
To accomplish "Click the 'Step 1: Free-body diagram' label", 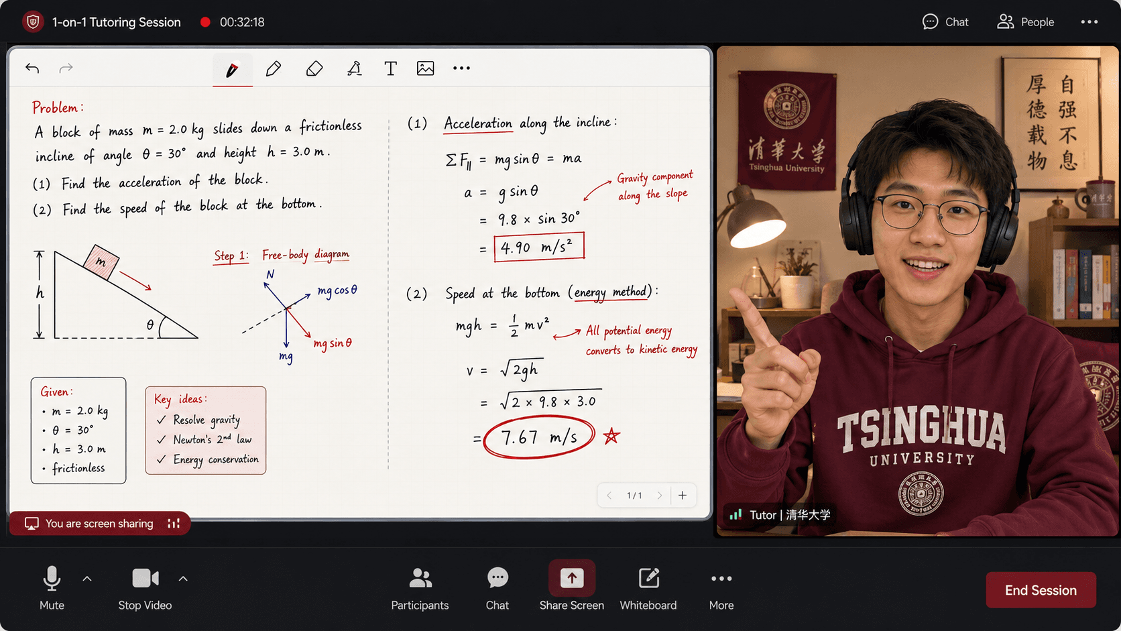I will 282,255.
